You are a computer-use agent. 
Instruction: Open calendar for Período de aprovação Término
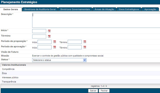point(85,47)
